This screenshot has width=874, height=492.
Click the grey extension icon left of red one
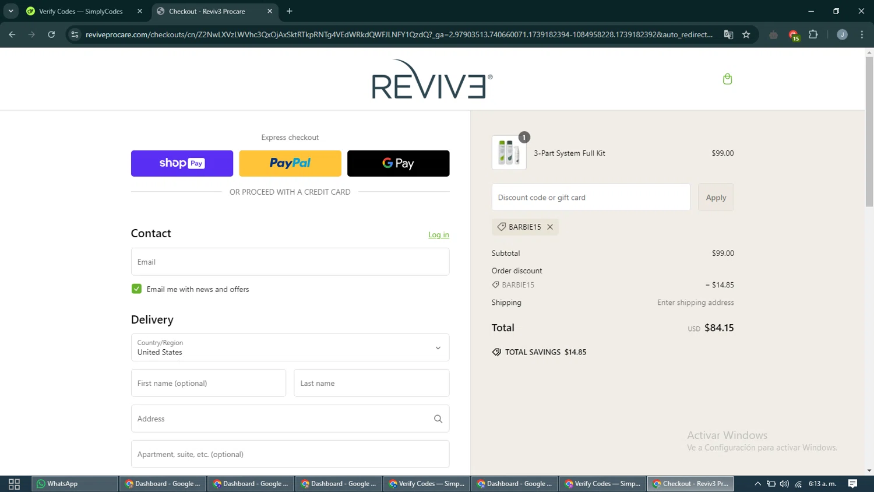(x=773, y=35)
